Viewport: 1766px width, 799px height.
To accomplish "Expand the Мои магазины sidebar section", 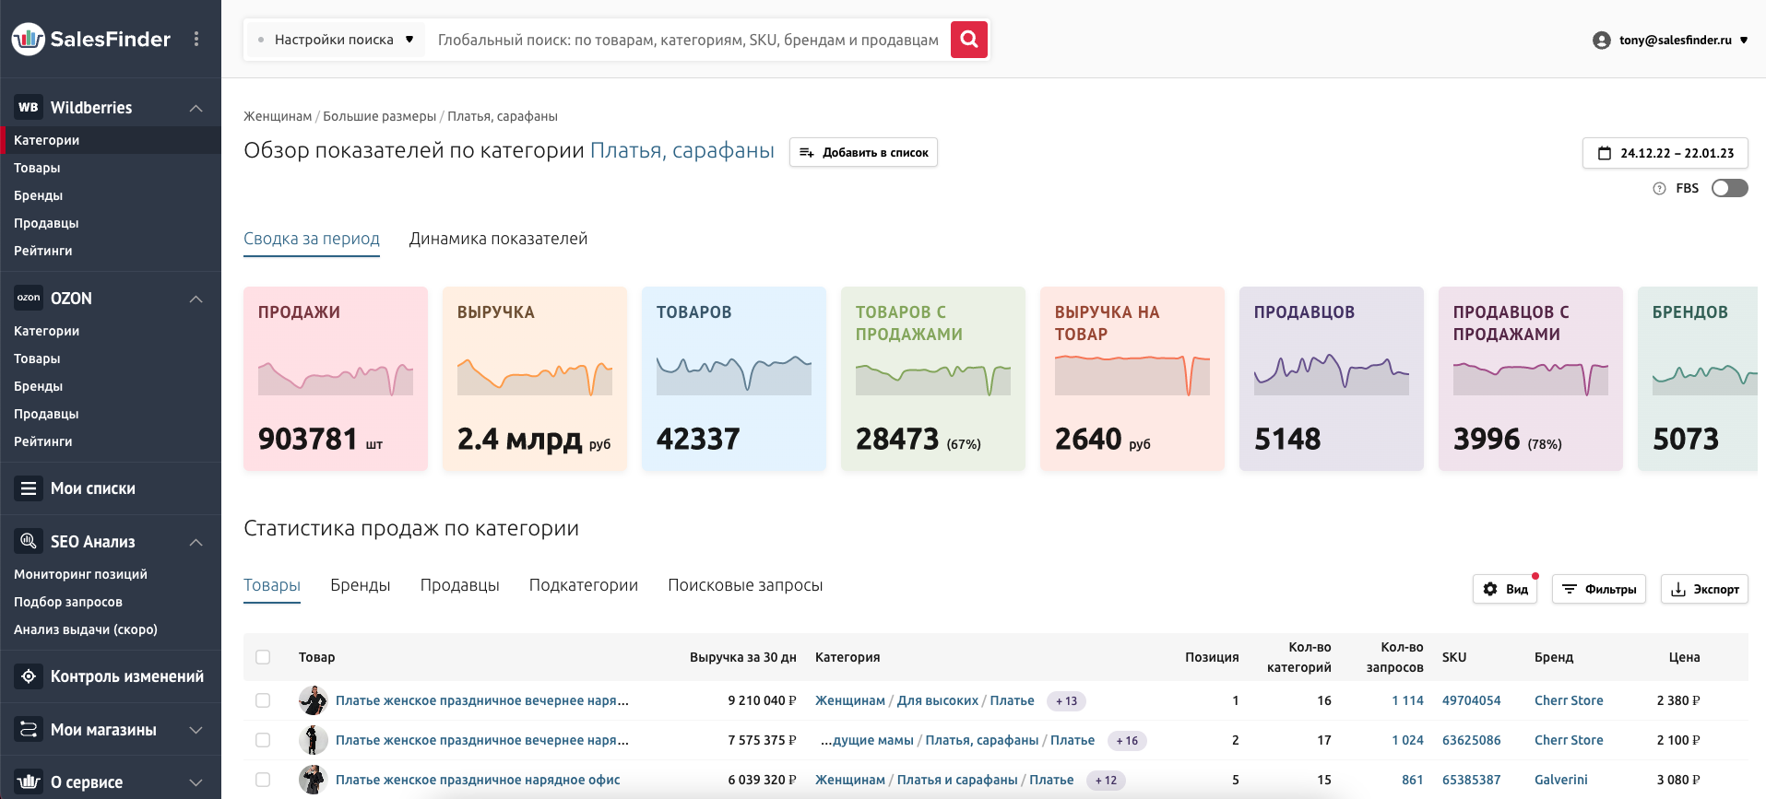I will coord(196,730).
